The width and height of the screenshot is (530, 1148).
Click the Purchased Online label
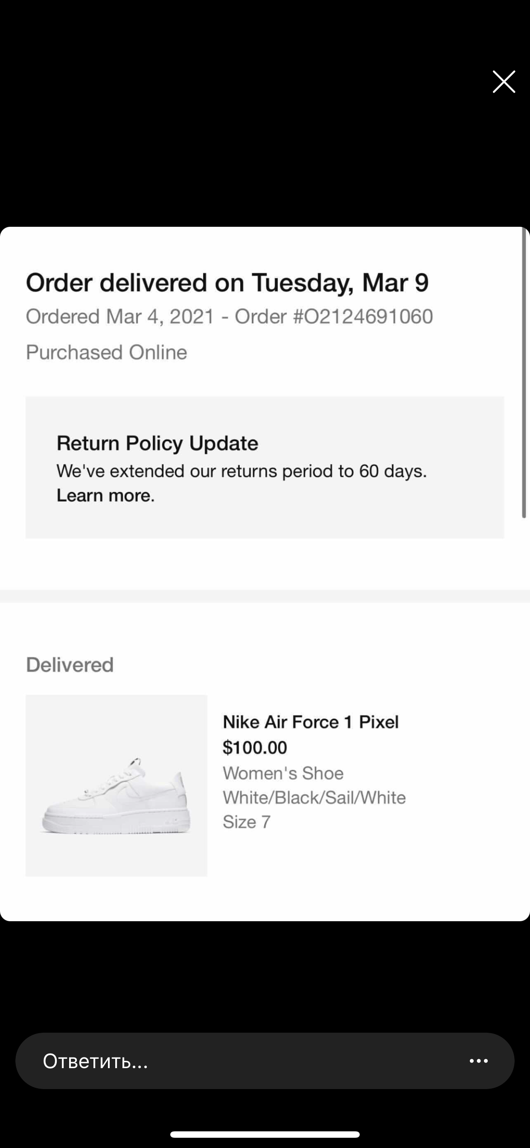coord(106,352)
